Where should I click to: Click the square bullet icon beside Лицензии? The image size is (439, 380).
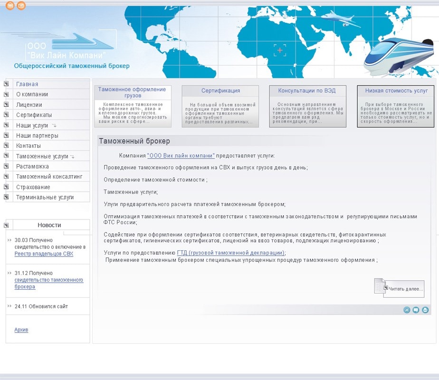click(x=6, y=105)
